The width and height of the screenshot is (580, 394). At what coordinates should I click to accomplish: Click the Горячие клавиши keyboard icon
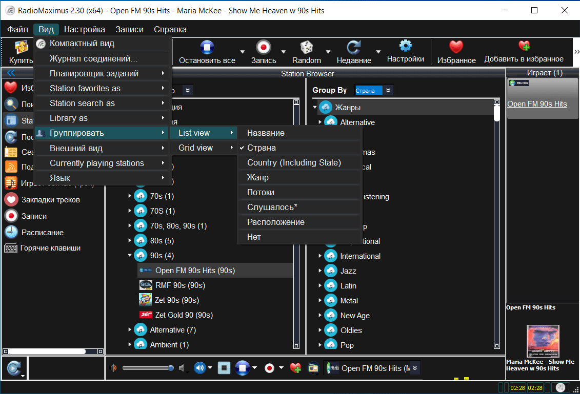(11, 248)
